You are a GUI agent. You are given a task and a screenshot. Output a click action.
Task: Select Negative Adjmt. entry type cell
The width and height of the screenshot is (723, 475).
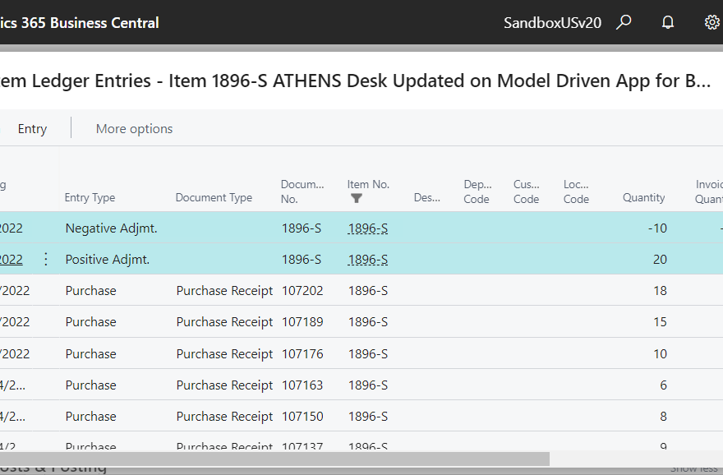(111, 228)
